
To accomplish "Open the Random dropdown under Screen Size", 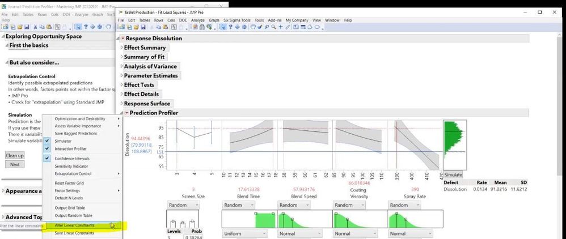I will click(183, 205).
